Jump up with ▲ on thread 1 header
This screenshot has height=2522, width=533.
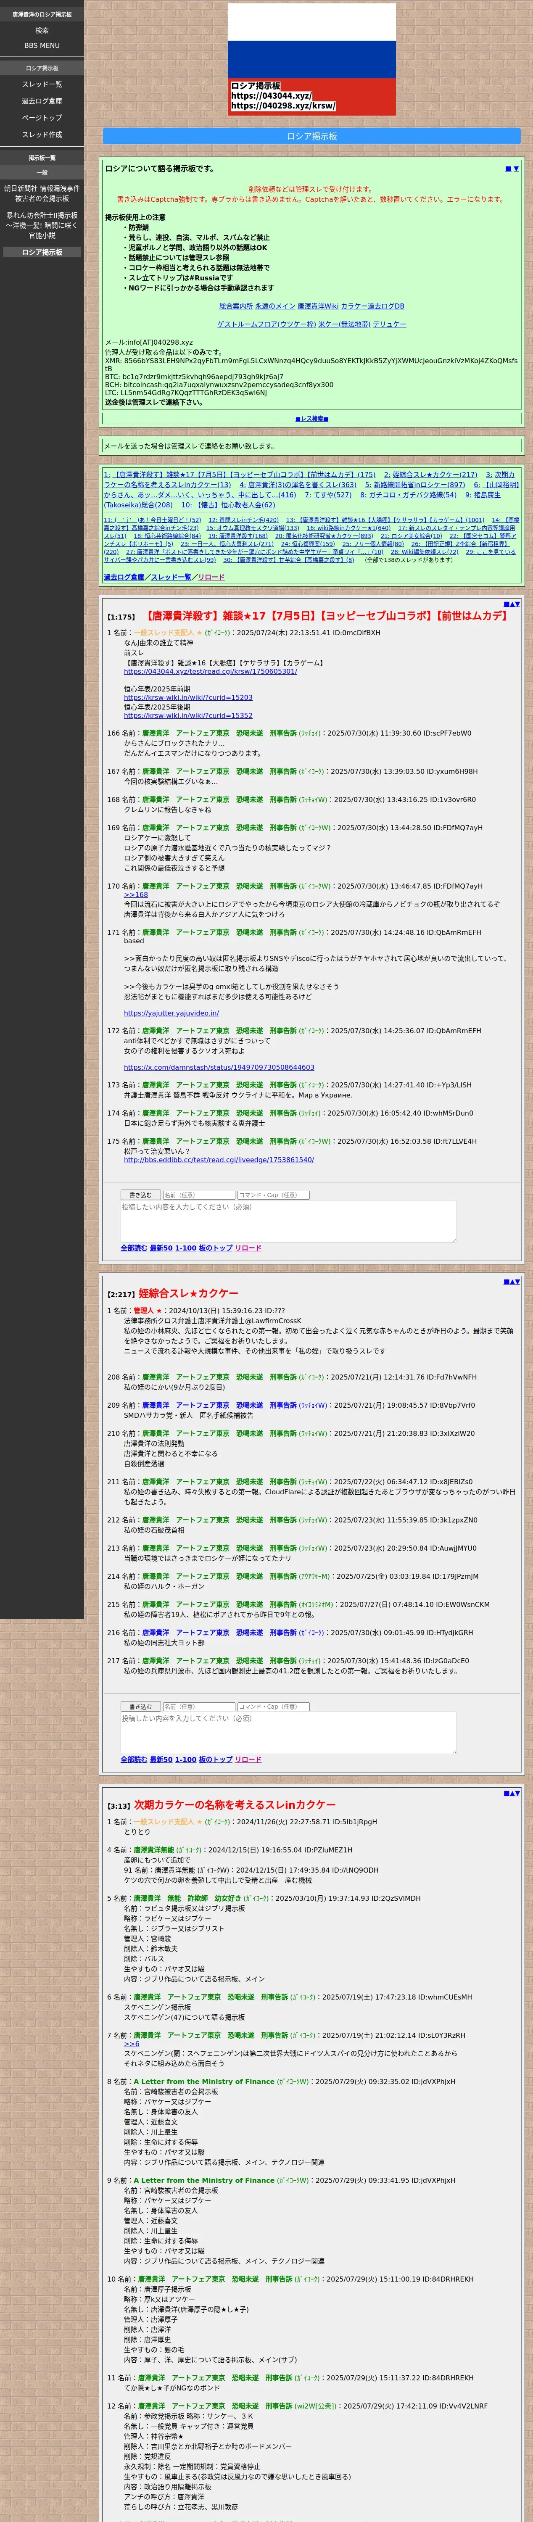[512, 604]
